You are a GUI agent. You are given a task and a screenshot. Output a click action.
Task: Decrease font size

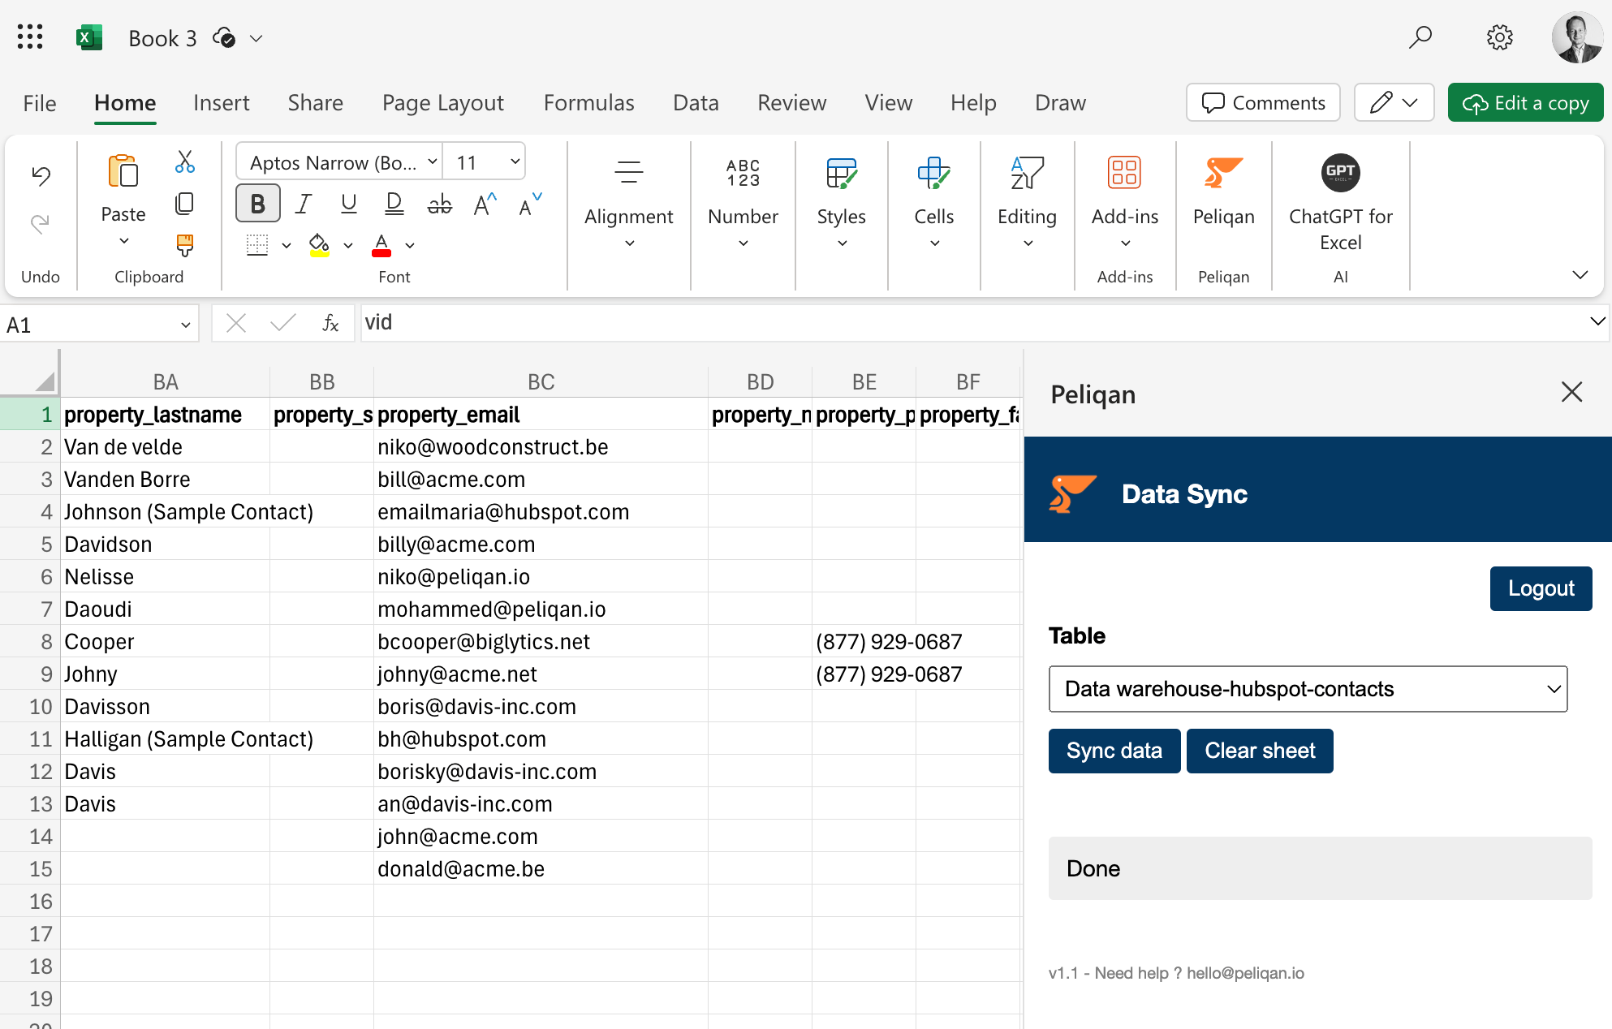pos(530,204)
